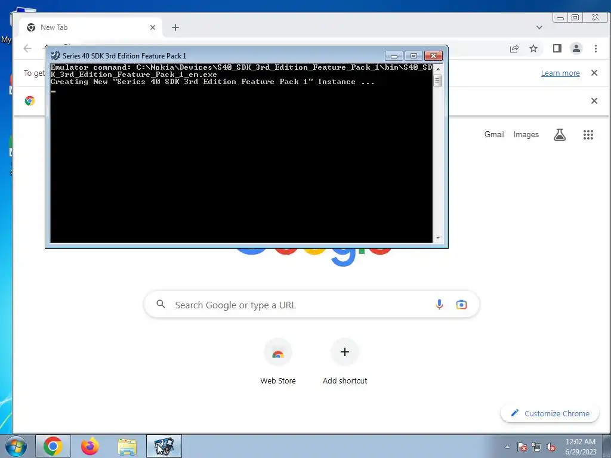Open Google Chrome from the taskbar
Image resolution: width=611 pixels, height=458 pixels.
tap(53, 446)
